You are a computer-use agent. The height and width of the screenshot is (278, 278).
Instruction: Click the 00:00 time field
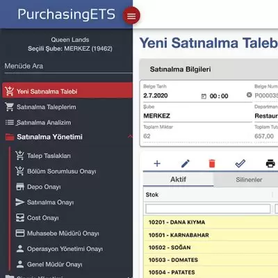219,96
